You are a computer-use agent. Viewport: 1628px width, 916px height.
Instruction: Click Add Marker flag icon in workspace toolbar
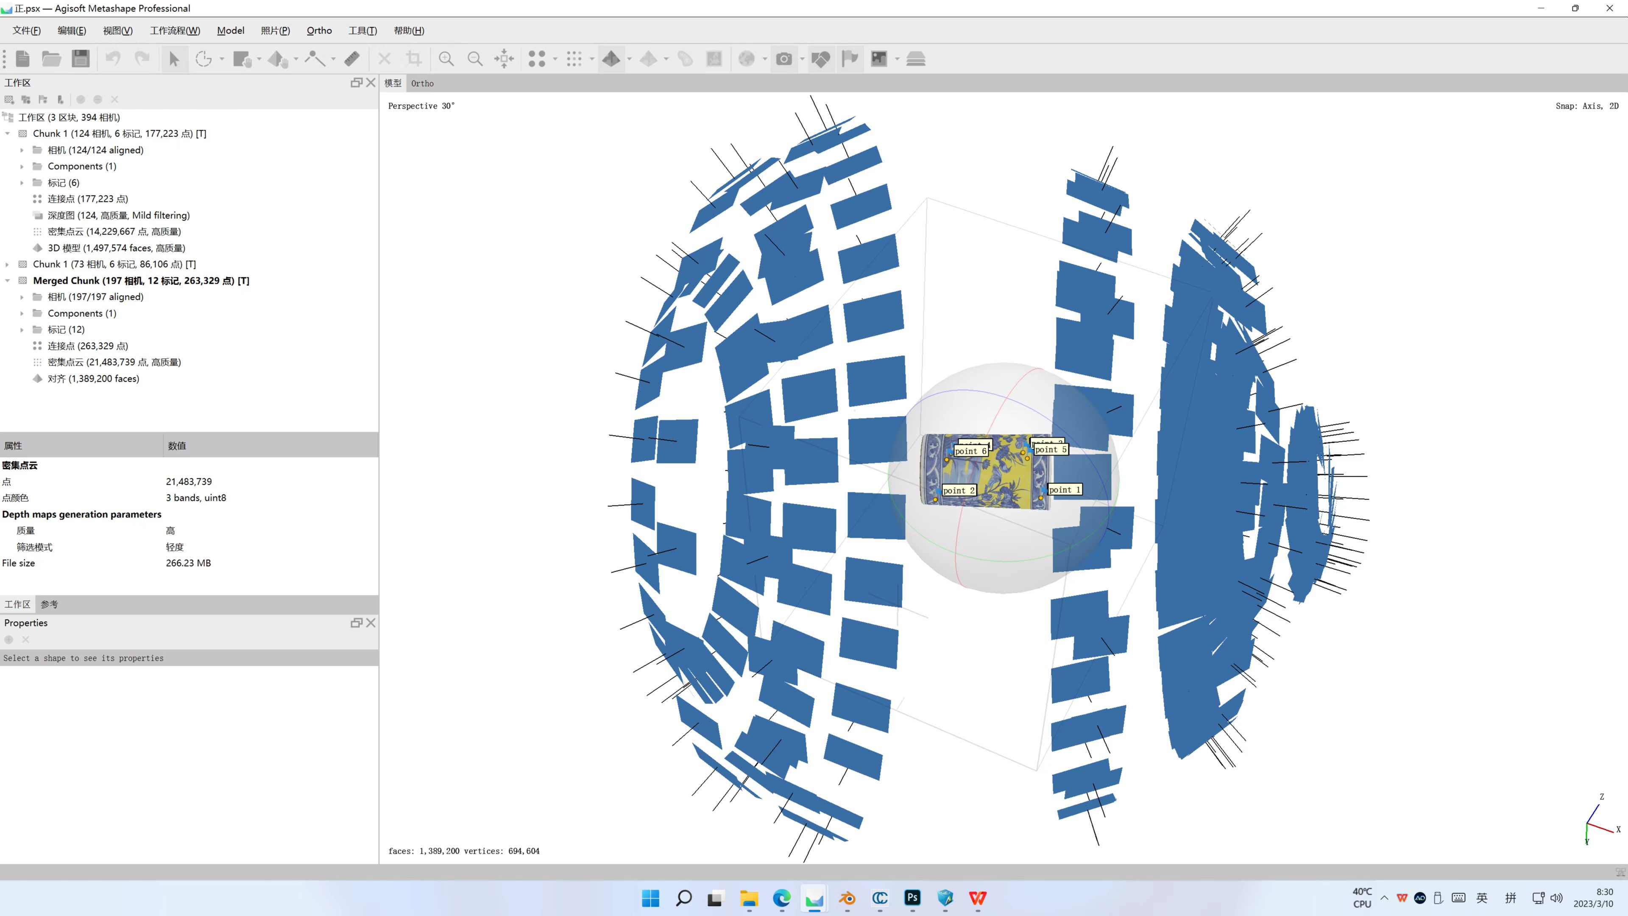(43, 99)
